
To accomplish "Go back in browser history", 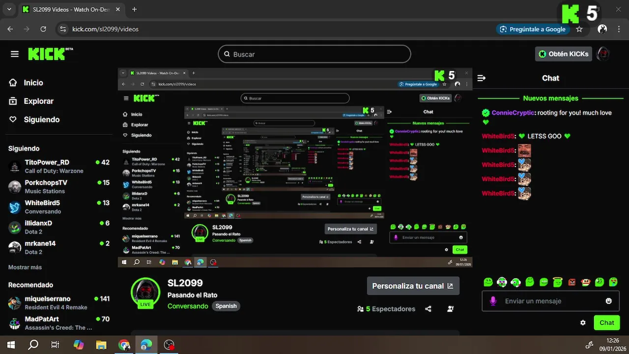I will pos(10,29).
